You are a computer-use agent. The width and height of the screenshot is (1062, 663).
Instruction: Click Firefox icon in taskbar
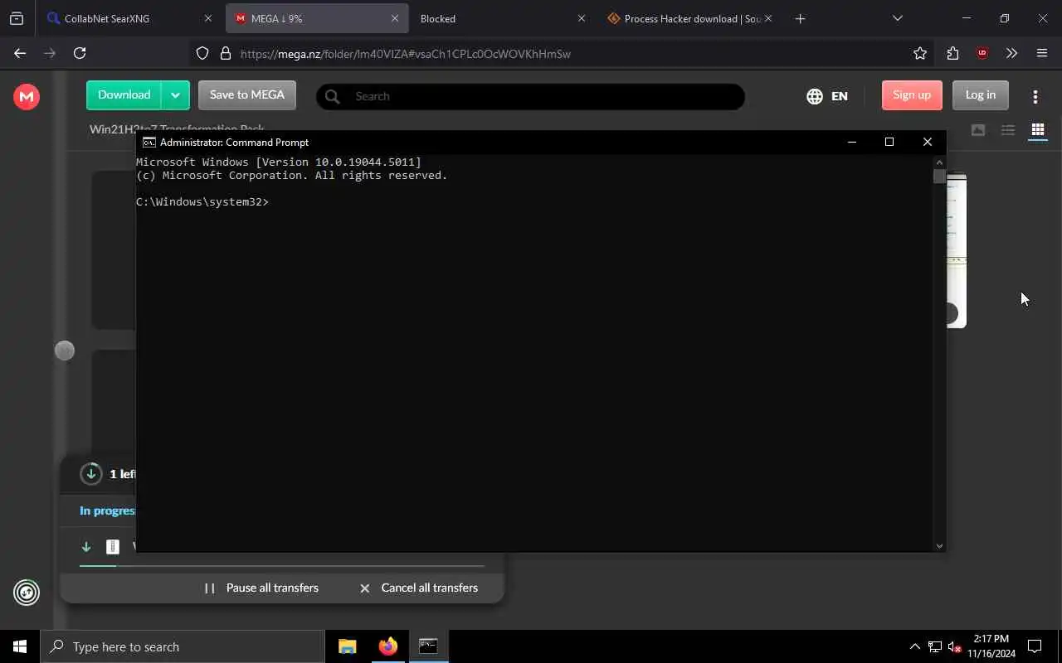[x=387, y=646]
